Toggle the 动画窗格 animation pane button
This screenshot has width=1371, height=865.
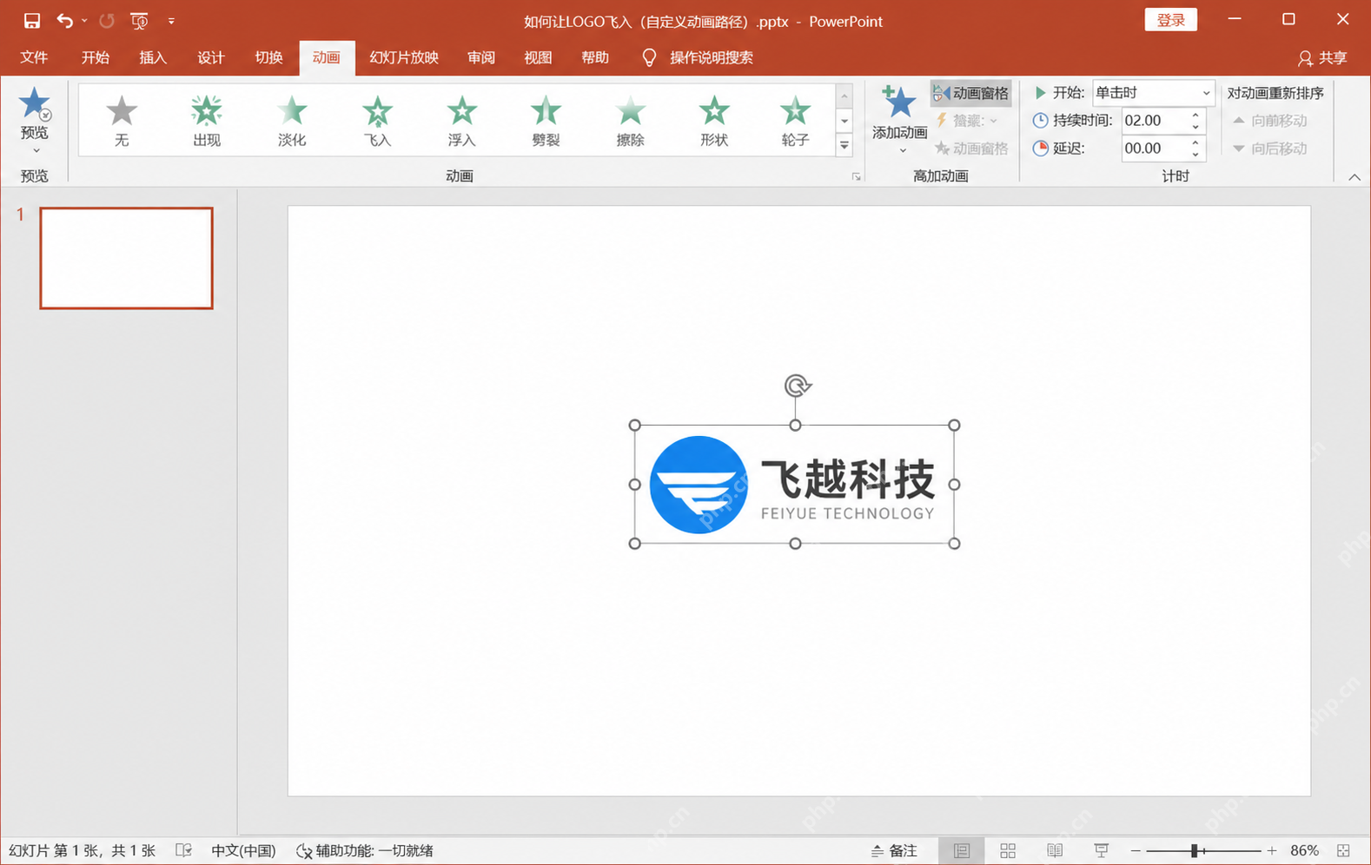[x=970, y=93]
